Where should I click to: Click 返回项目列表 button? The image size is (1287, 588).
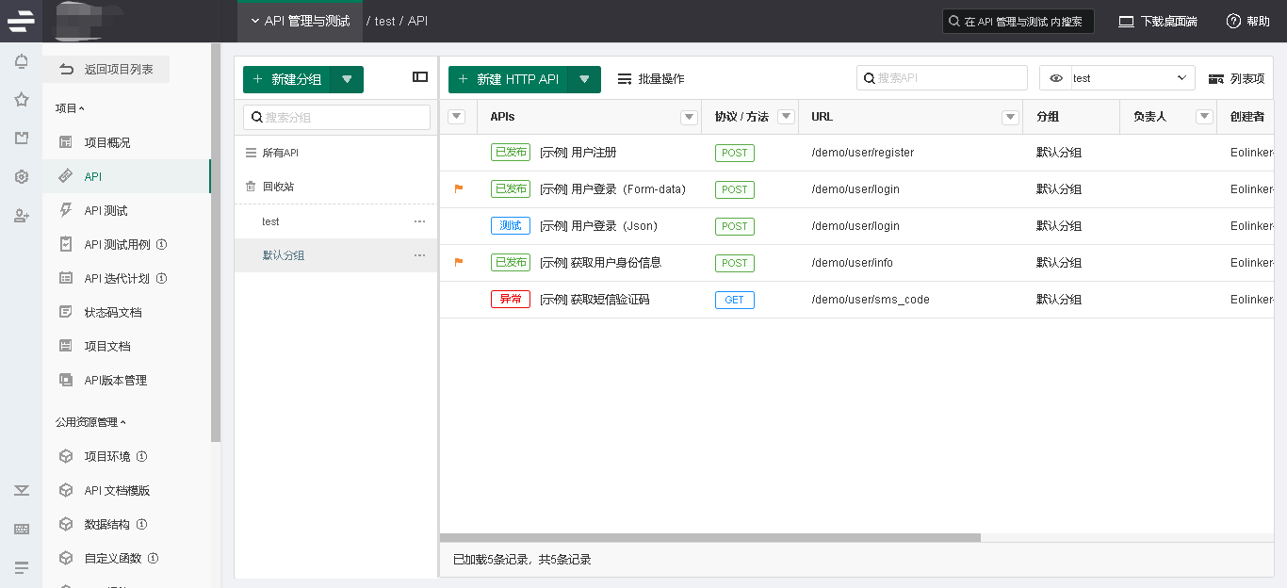[106, 69]
